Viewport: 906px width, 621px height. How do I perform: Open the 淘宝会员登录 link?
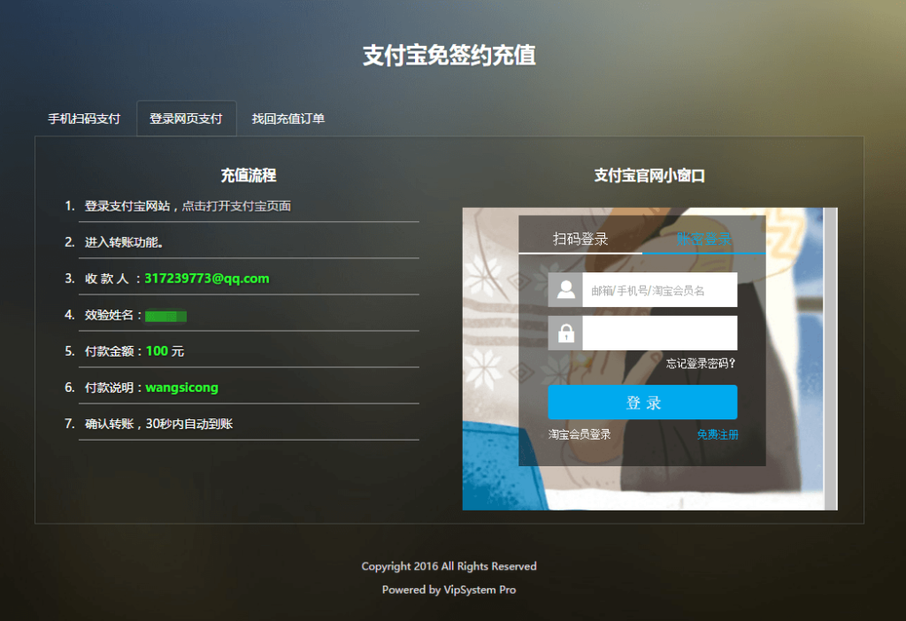point(580,434)
